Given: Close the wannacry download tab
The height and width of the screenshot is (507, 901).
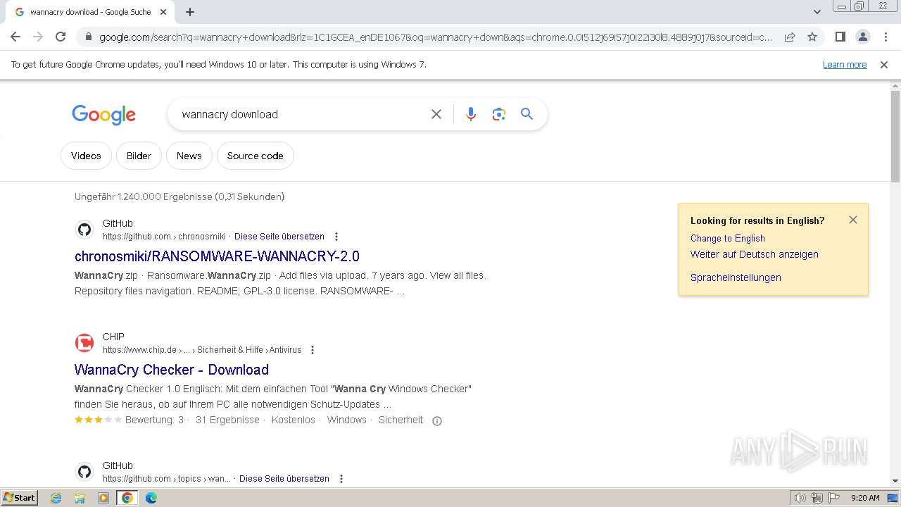Looking at the screenshot, I should pos(163,12).
